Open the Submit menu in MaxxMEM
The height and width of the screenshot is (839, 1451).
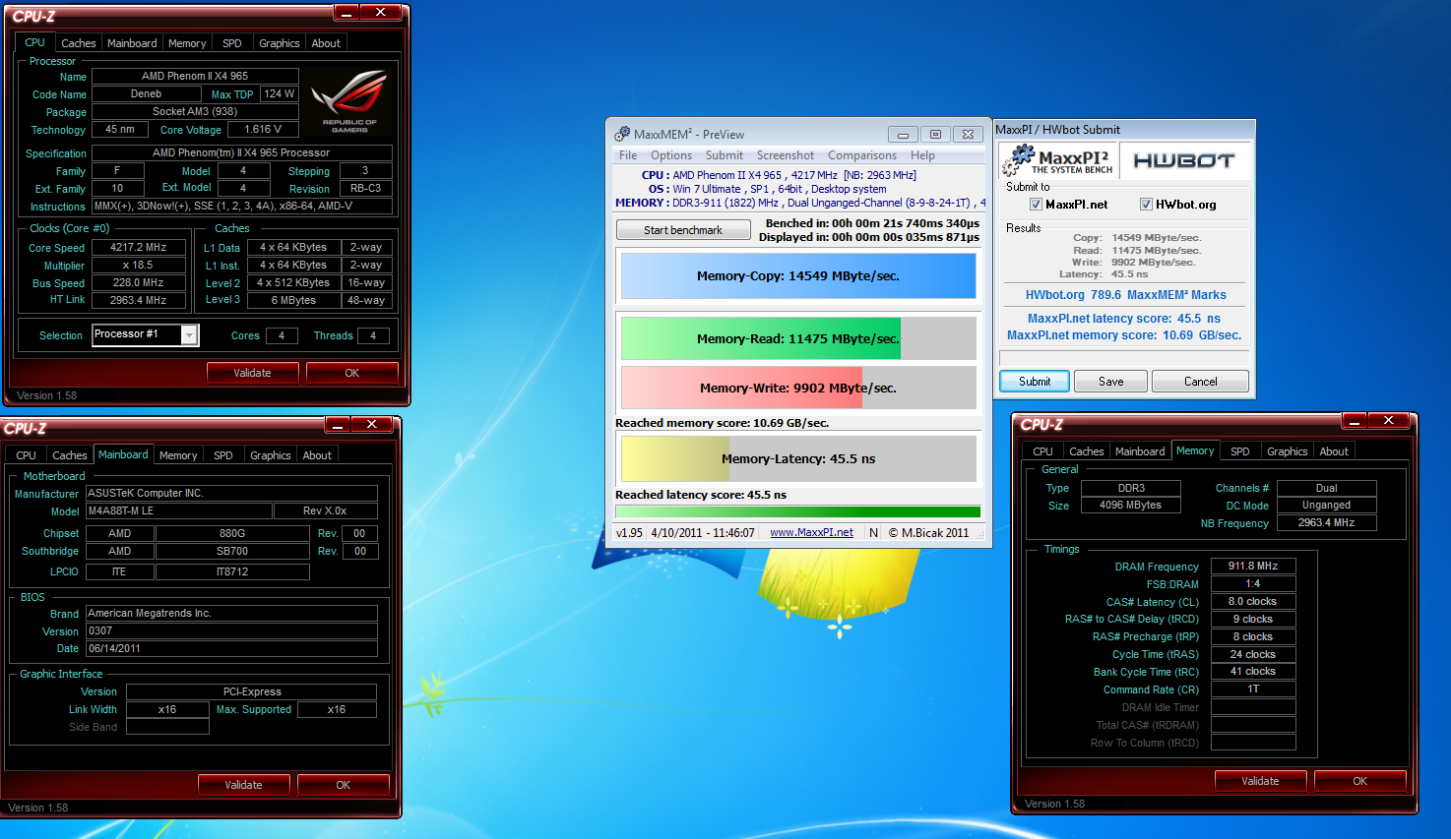725,155
